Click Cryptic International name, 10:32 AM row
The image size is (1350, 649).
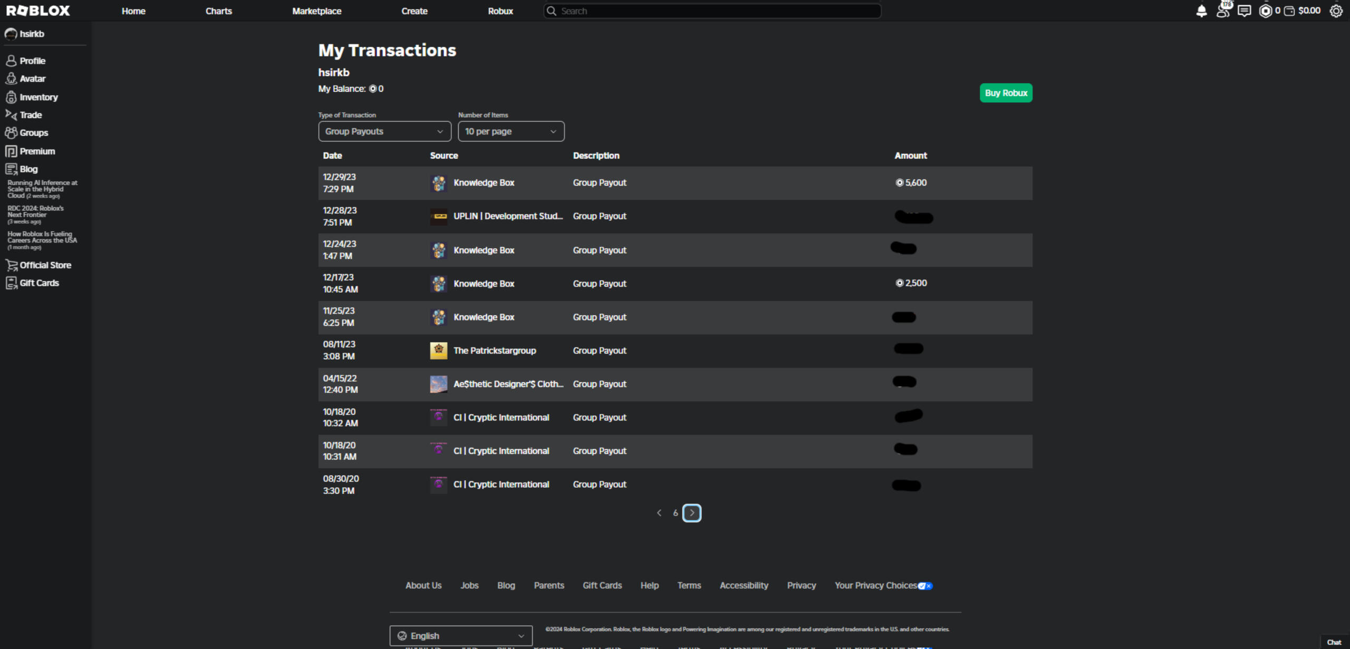coord(502,418)
